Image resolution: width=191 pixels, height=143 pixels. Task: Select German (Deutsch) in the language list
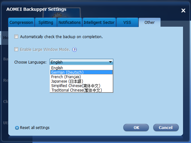(81, 72)
